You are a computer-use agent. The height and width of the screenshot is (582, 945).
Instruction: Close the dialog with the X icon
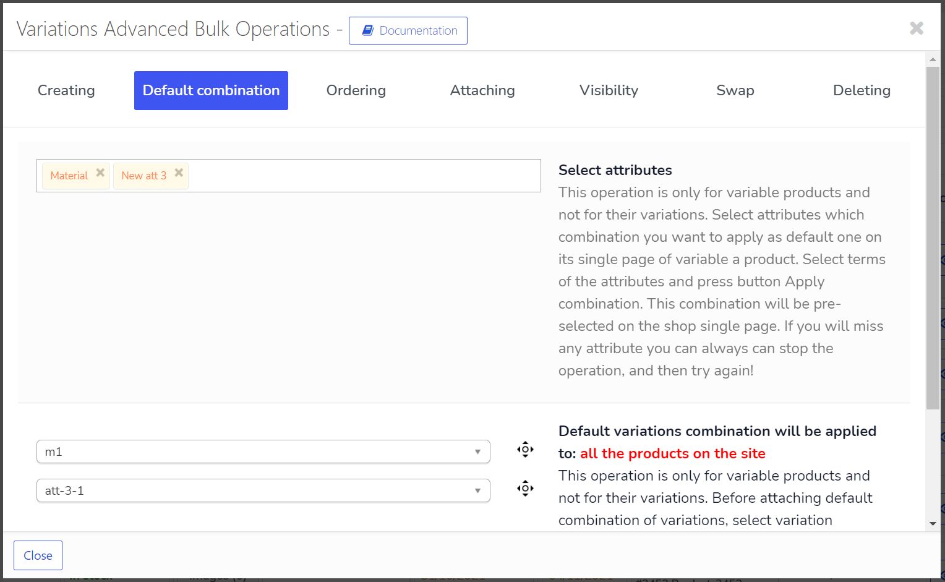click(x=917, y=28)
